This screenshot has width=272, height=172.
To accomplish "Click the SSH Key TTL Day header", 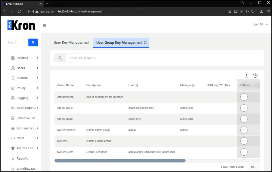I will (x=219, y=85).
